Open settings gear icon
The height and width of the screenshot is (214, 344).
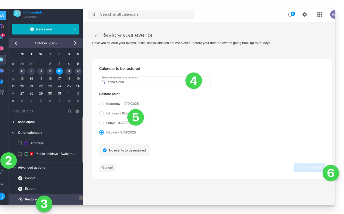pyautogui.click(x=305, y=15)
